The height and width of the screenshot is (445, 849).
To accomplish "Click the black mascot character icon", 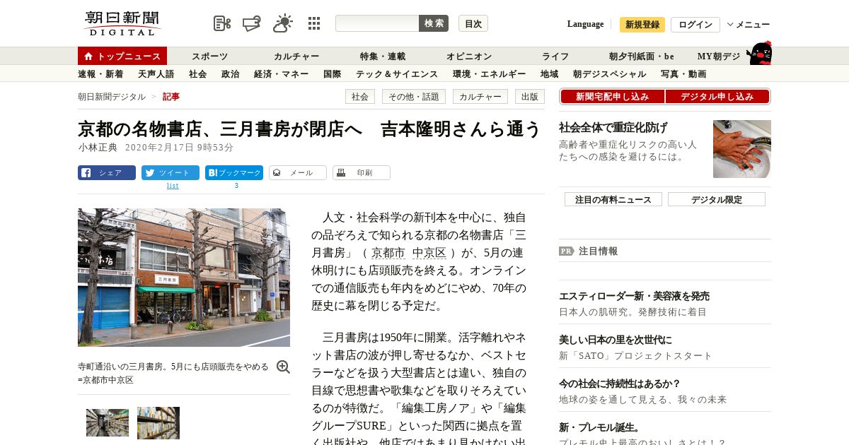I will click(759, 53).
